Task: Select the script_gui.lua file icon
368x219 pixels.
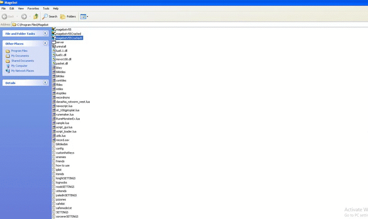Action: (x=54, y=127)
